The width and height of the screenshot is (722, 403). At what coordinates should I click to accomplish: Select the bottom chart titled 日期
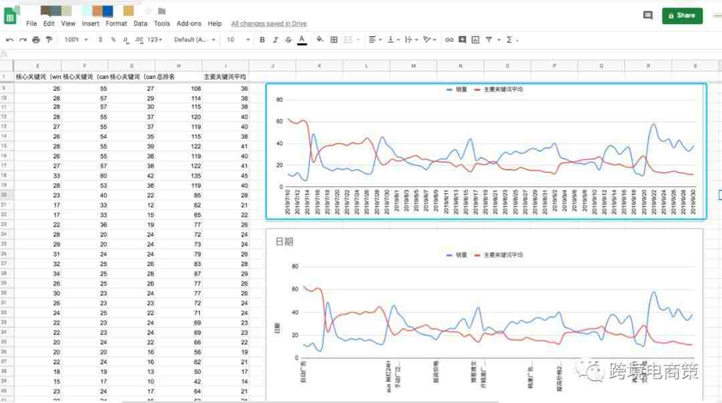pyautogui.click(x=485, y=315)
